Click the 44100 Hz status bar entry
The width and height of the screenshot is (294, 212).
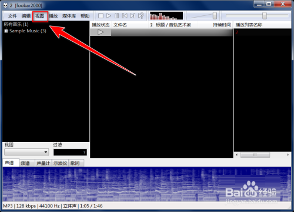click(49, 206)
